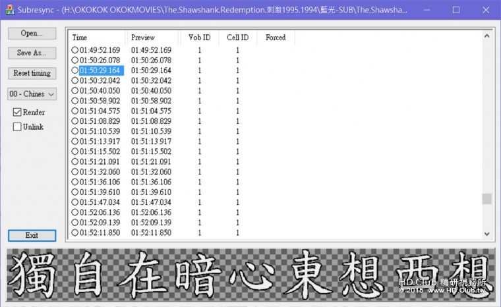This screenshot has width=501, height=307.
Task: Toggle circle marker for row 01:50:40.050
Action: [x=74, y=90]
